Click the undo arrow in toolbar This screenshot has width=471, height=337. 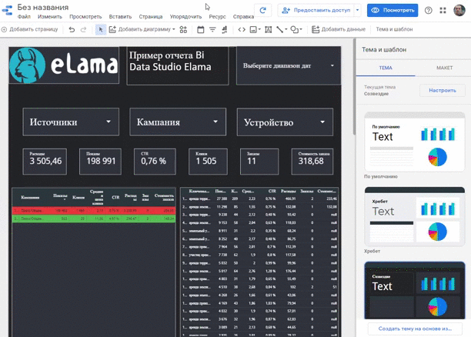pyautogui.click(x=72, y=29)
